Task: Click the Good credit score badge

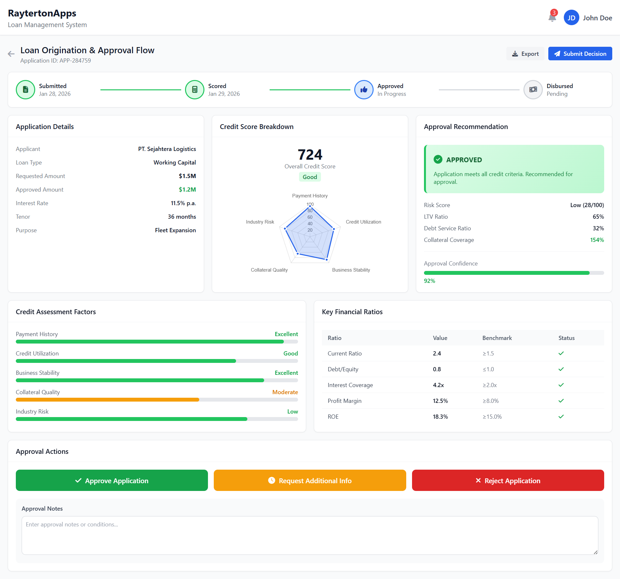Action: [x=310, y=177]
